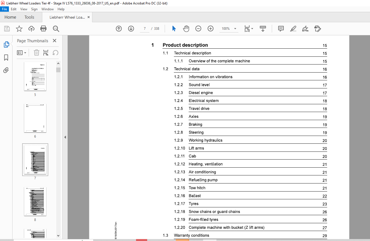Select the Highlight text pen tool
Screen dimensions: 370x241
click(x=293, y=29)
